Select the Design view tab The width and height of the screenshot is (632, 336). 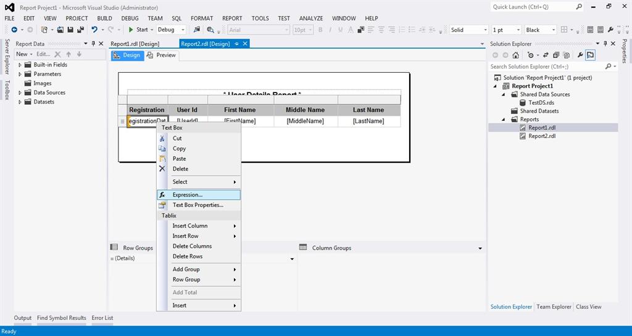(127, 55)
